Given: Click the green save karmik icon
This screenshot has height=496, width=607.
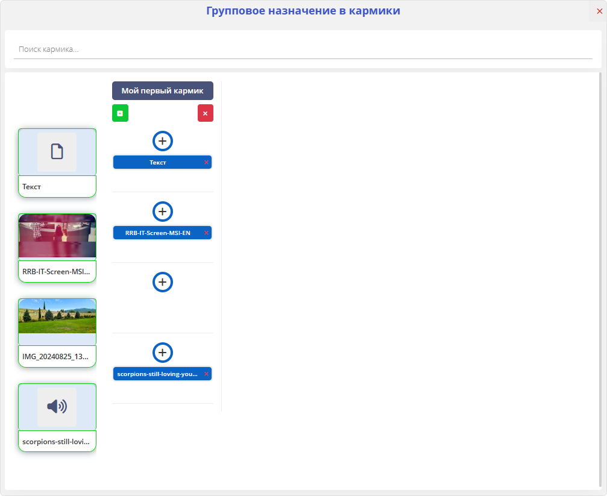Looking at the screenshot, I should (120, 113).
